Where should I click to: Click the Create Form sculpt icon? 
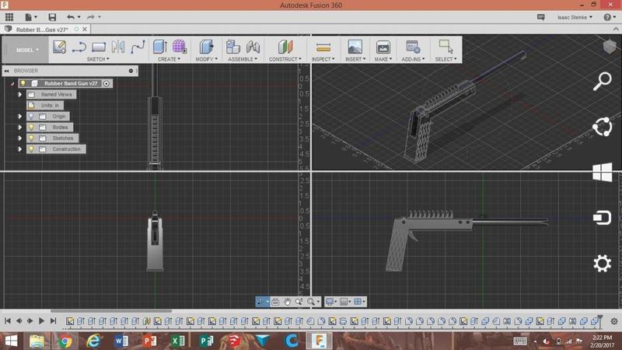tap(180, 47)
